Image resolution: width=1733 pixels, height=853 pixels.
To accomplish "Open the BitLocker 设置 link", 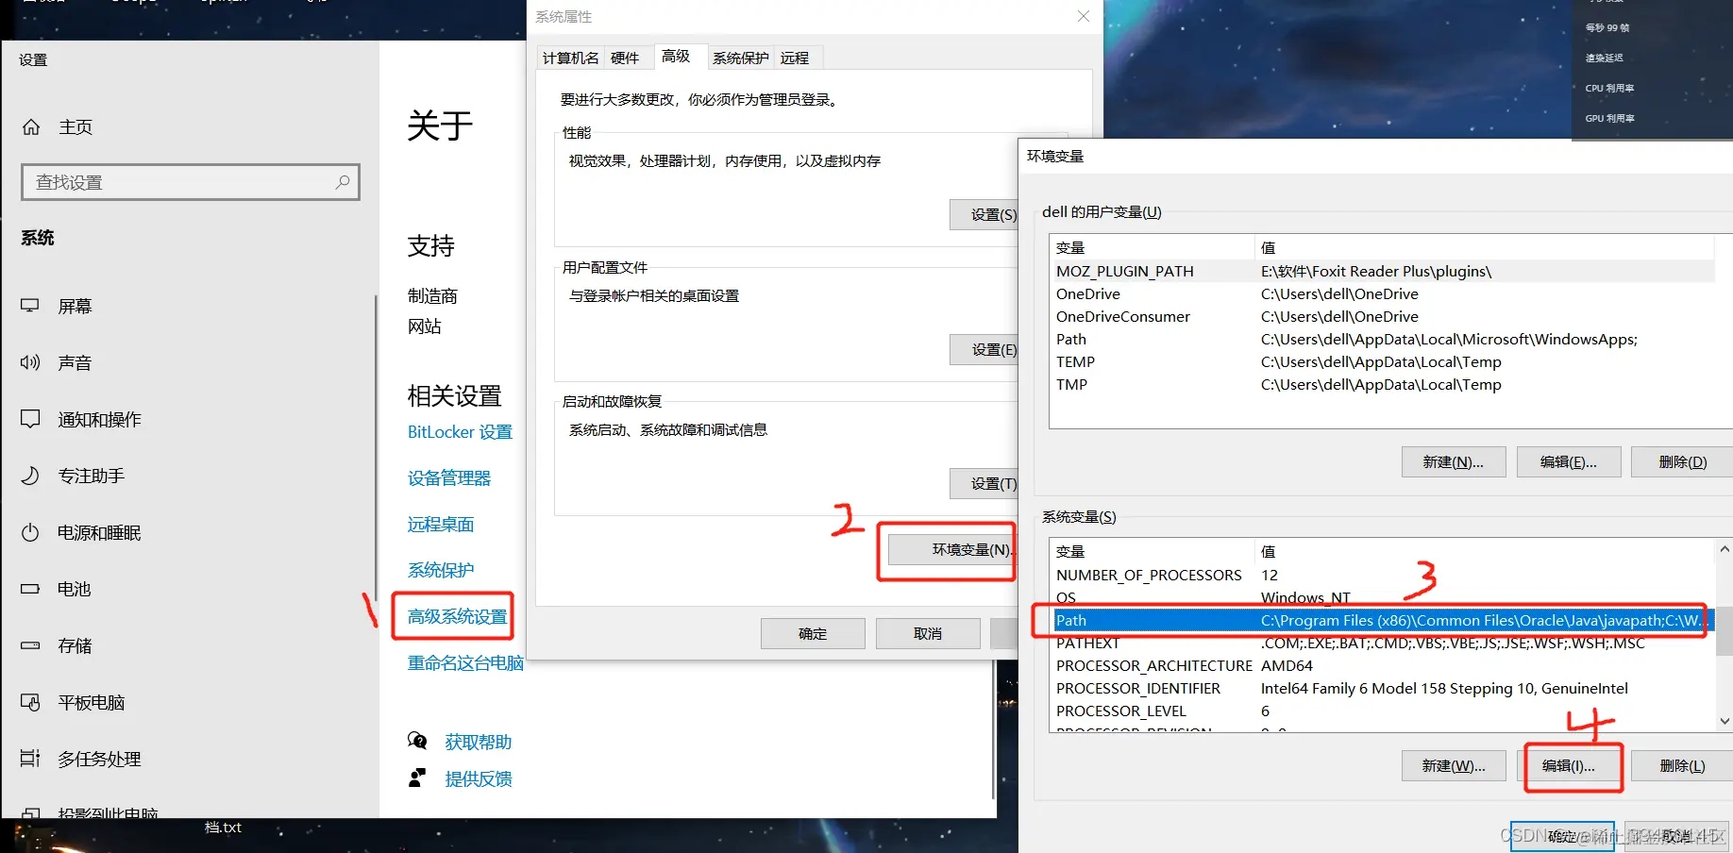I will (x=460, y=431).
